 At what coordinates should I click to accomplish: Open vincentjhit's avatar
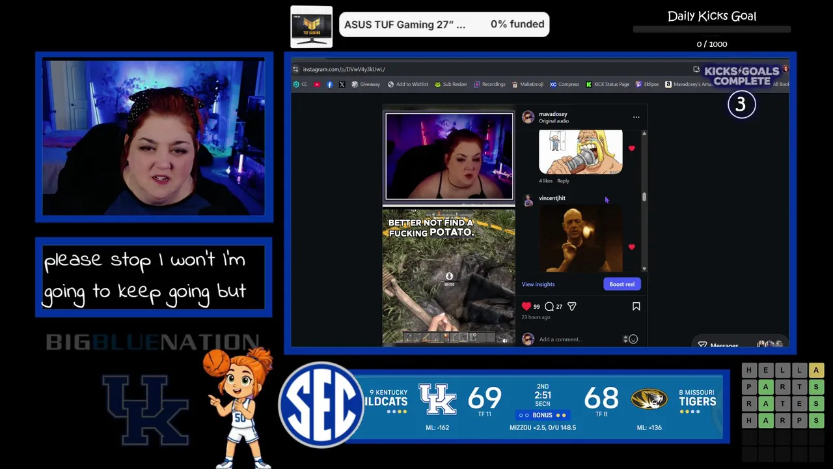pos(528,201)
